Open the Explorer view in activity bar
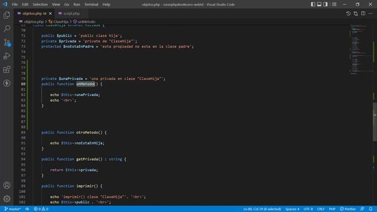 tap(6, 15)
